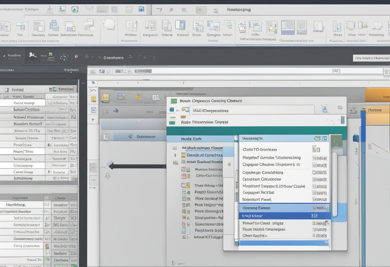Select 'Chart Sodoes' entry in popup list

click(x=255, y=236)
